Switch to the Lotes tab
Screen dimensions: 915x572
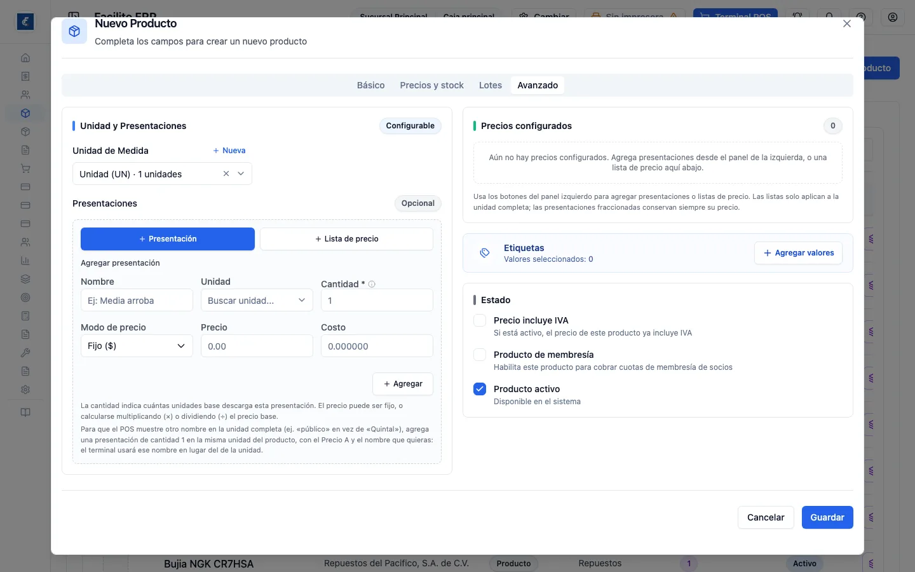490,85
